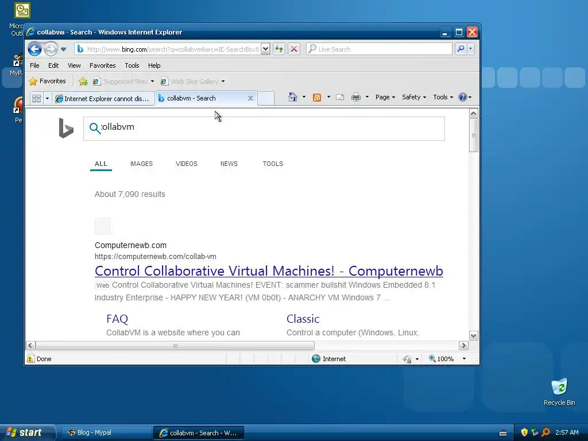Expand Home button dropdown arrow
Viewport: 588px width, 441px height.
[x=304, y=97]
